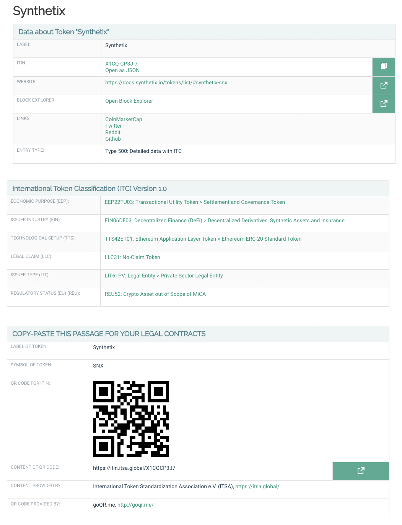The height and width of the screenshot is (525, 402).
Task: Select the QR content URL text
Action: [x=134, y=468]
